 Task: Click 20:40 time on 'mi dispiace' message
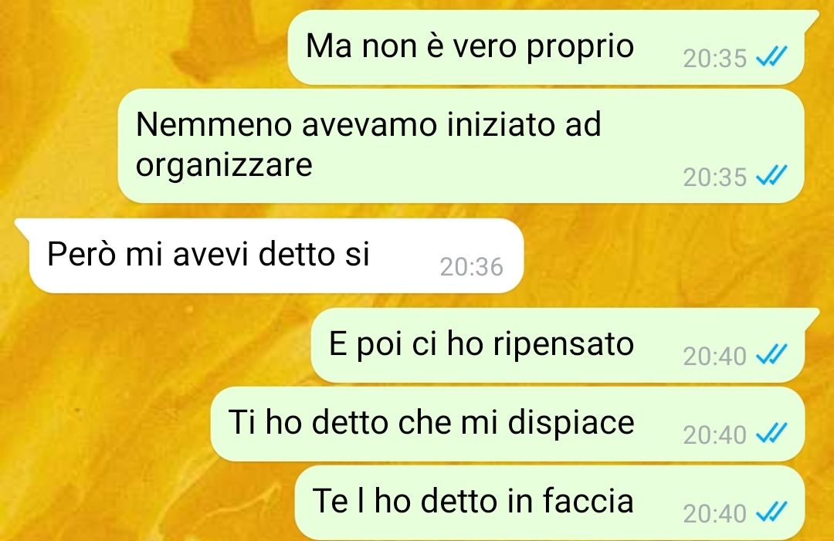pos(715,434)
